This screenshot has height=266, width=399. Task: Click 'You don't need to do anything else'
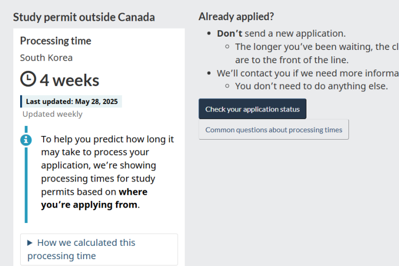click(311, 86)
